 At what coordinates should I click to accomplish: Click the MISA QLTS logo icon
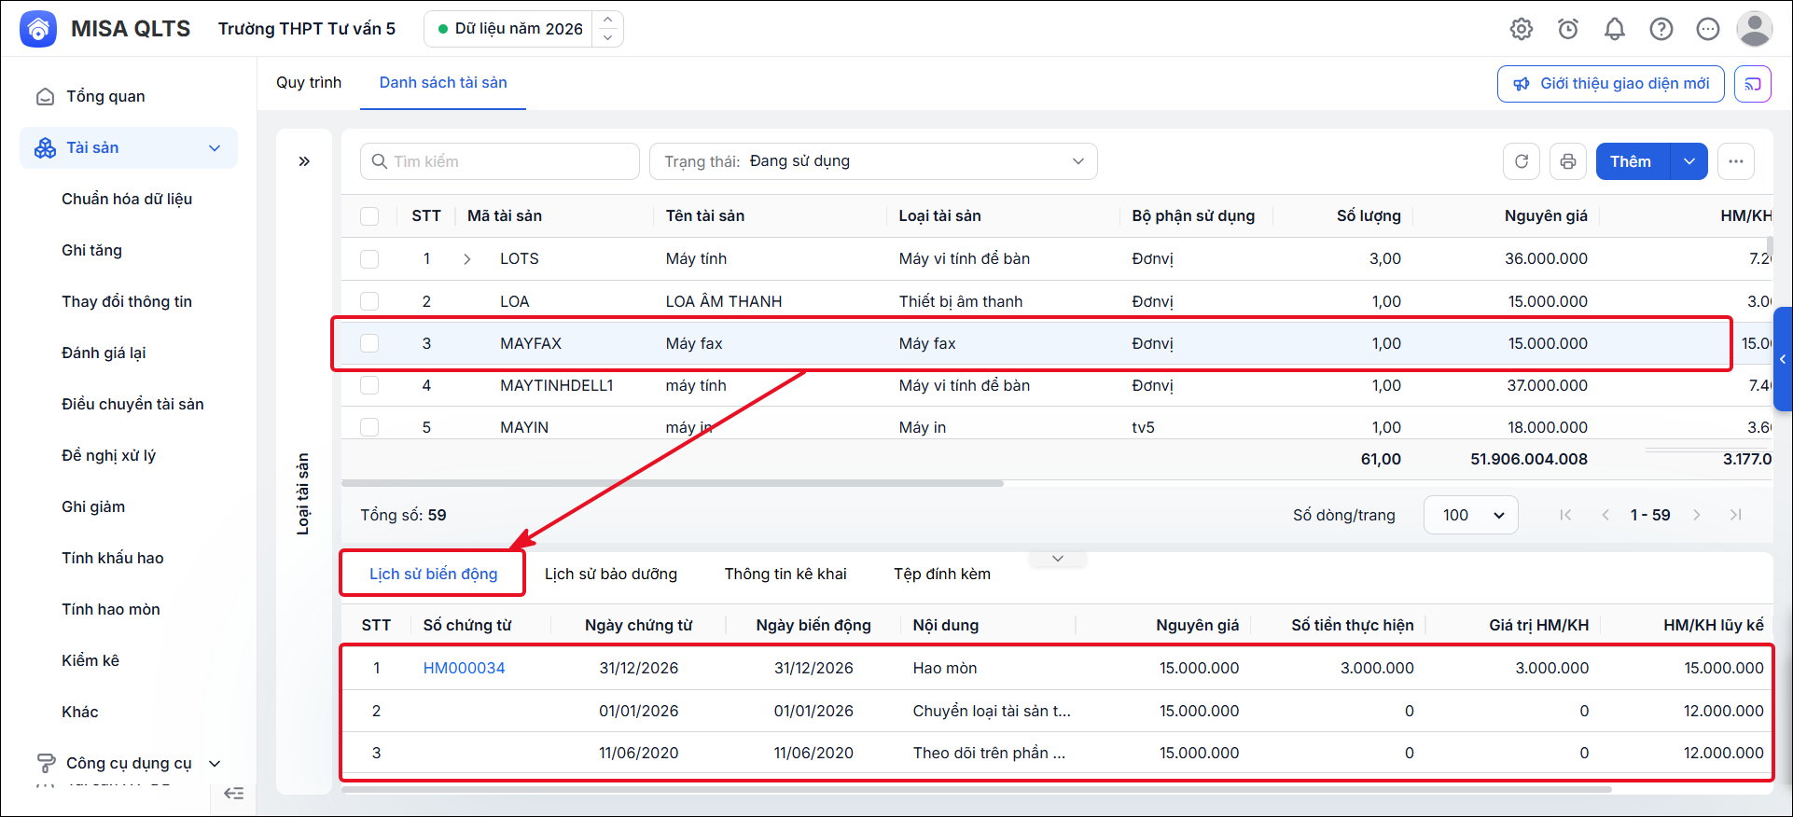(38, 29)
